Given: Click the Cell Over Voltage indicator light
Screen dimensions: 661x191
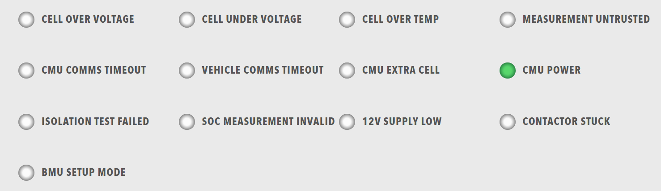Looking at the screenshot, I should tap(26, 20).
